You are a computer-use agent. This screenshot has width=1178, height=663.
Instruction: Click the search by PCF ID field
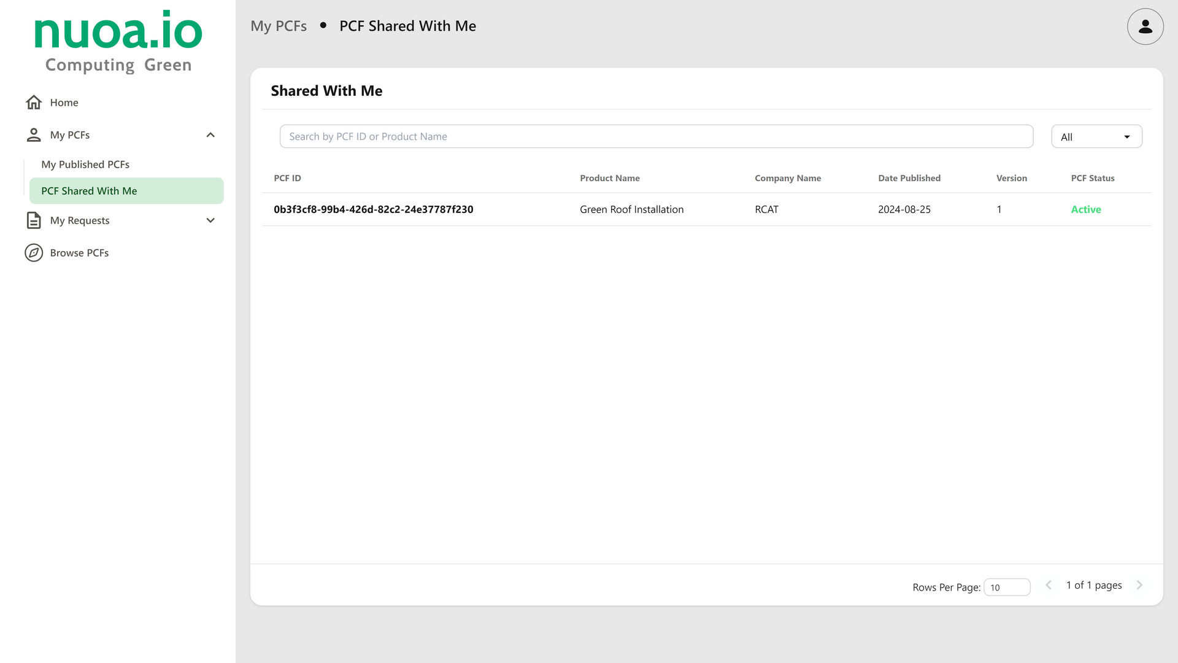656,136
